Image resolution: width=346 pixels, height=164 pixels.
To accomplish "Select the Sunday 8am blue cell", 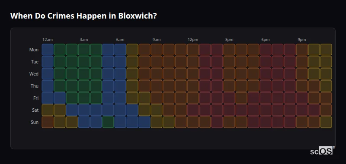I will [x=144, y=122].
